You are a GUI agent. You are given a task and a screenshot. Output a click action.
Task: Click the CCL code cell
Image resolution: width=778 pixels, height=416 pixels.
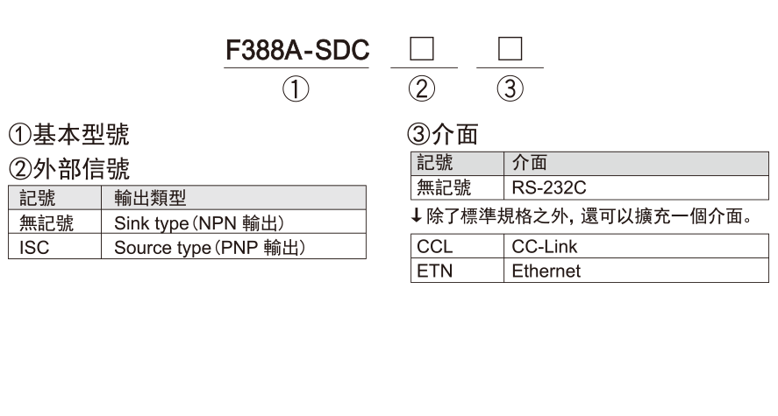pos(458,246)
